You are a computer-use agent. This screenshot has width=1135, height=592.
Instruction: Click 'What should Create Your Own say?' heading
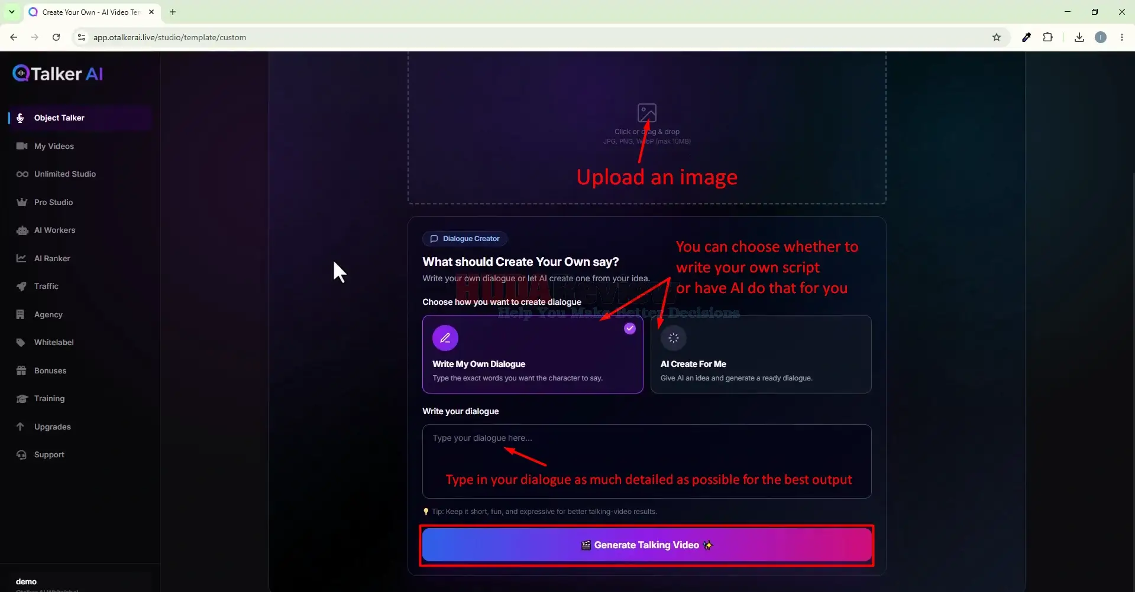(x=520, y=262)
